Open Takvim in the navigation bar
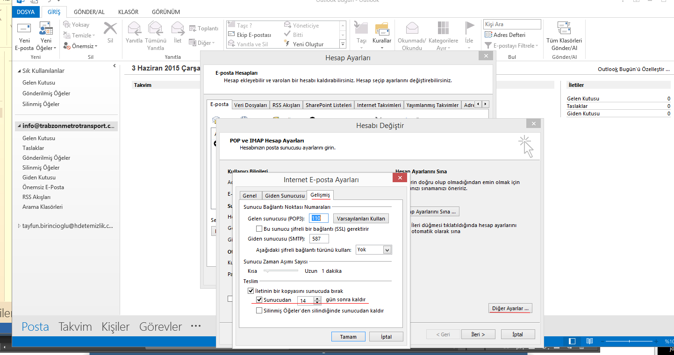The image size is (674, 355). coord(75,327)
